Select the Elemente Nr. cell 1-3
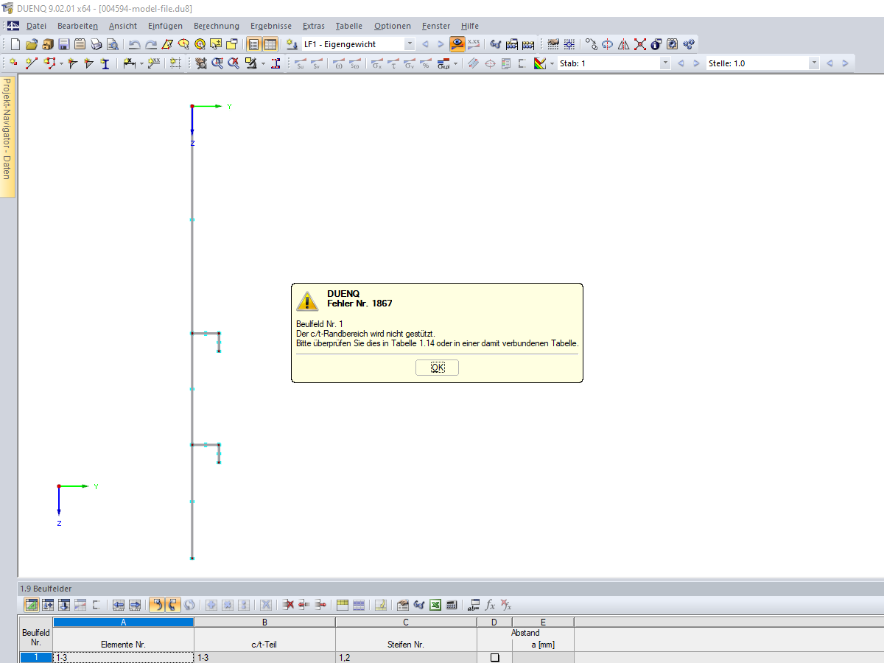 123,657
